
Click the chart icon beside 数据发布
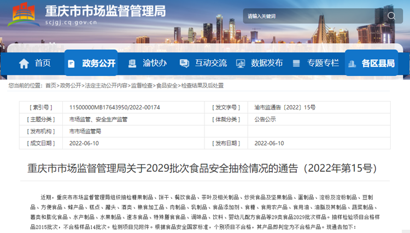240,63
